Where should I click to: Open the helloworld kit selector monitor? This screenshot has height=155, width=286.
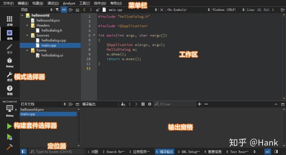pos(10,109)
